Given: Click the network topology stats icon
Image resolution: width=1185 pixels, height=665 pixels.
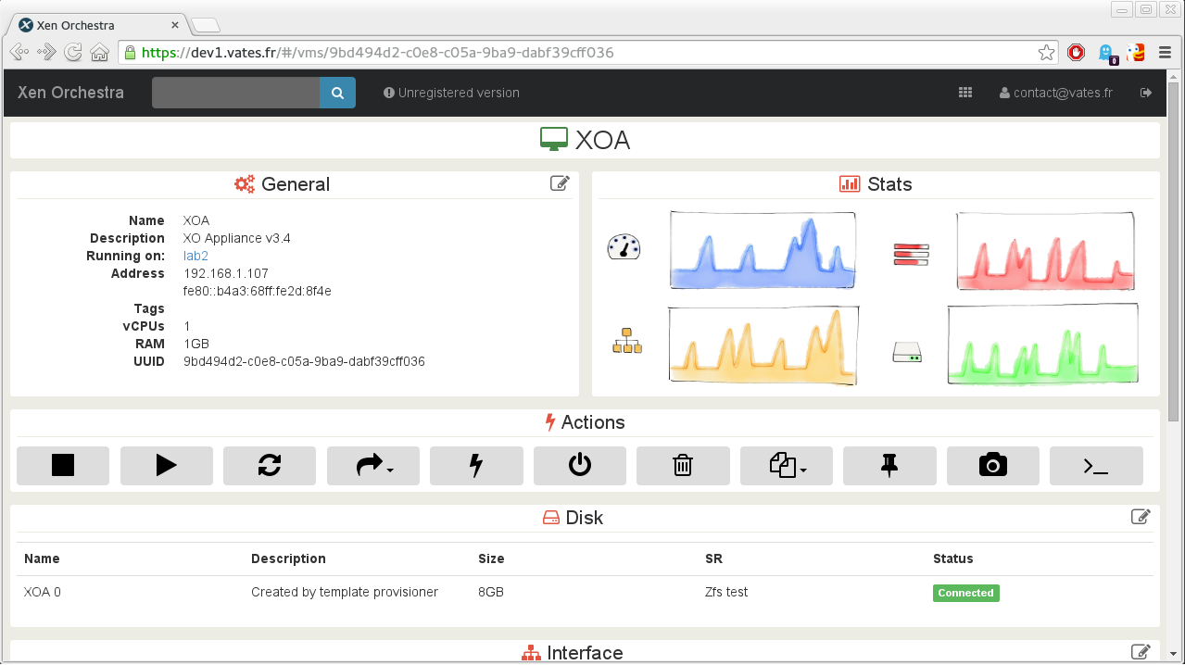Looking at the screenshot, I should (627, 341).
